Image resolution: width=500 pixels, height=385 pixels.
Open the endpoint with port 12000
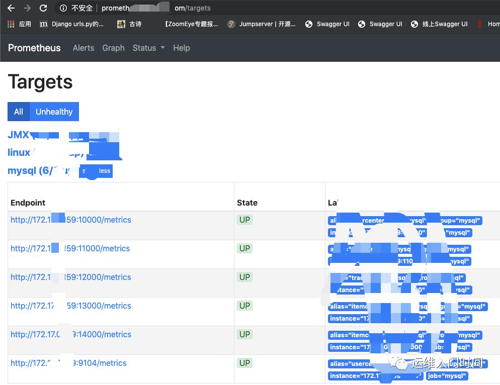[x=71, y=277]
